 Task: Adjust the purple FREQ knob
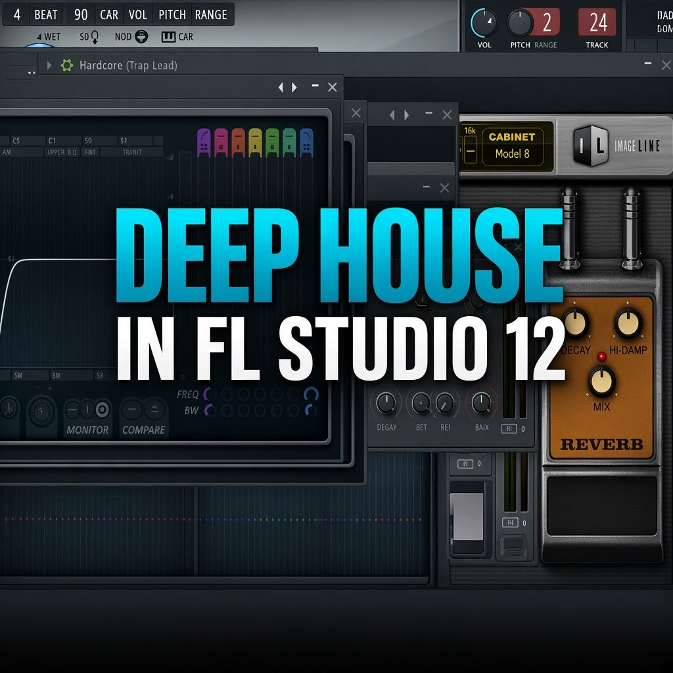tap(208, 394)
